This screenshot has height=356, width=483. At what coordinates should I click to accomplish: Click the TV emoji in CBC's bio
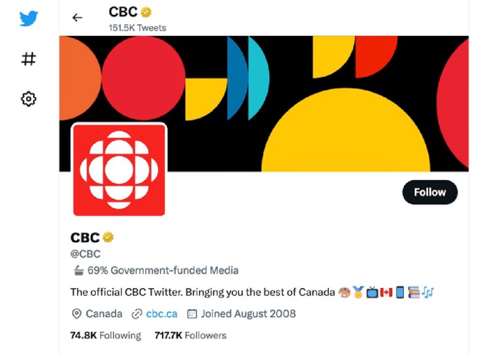[372, 292]
